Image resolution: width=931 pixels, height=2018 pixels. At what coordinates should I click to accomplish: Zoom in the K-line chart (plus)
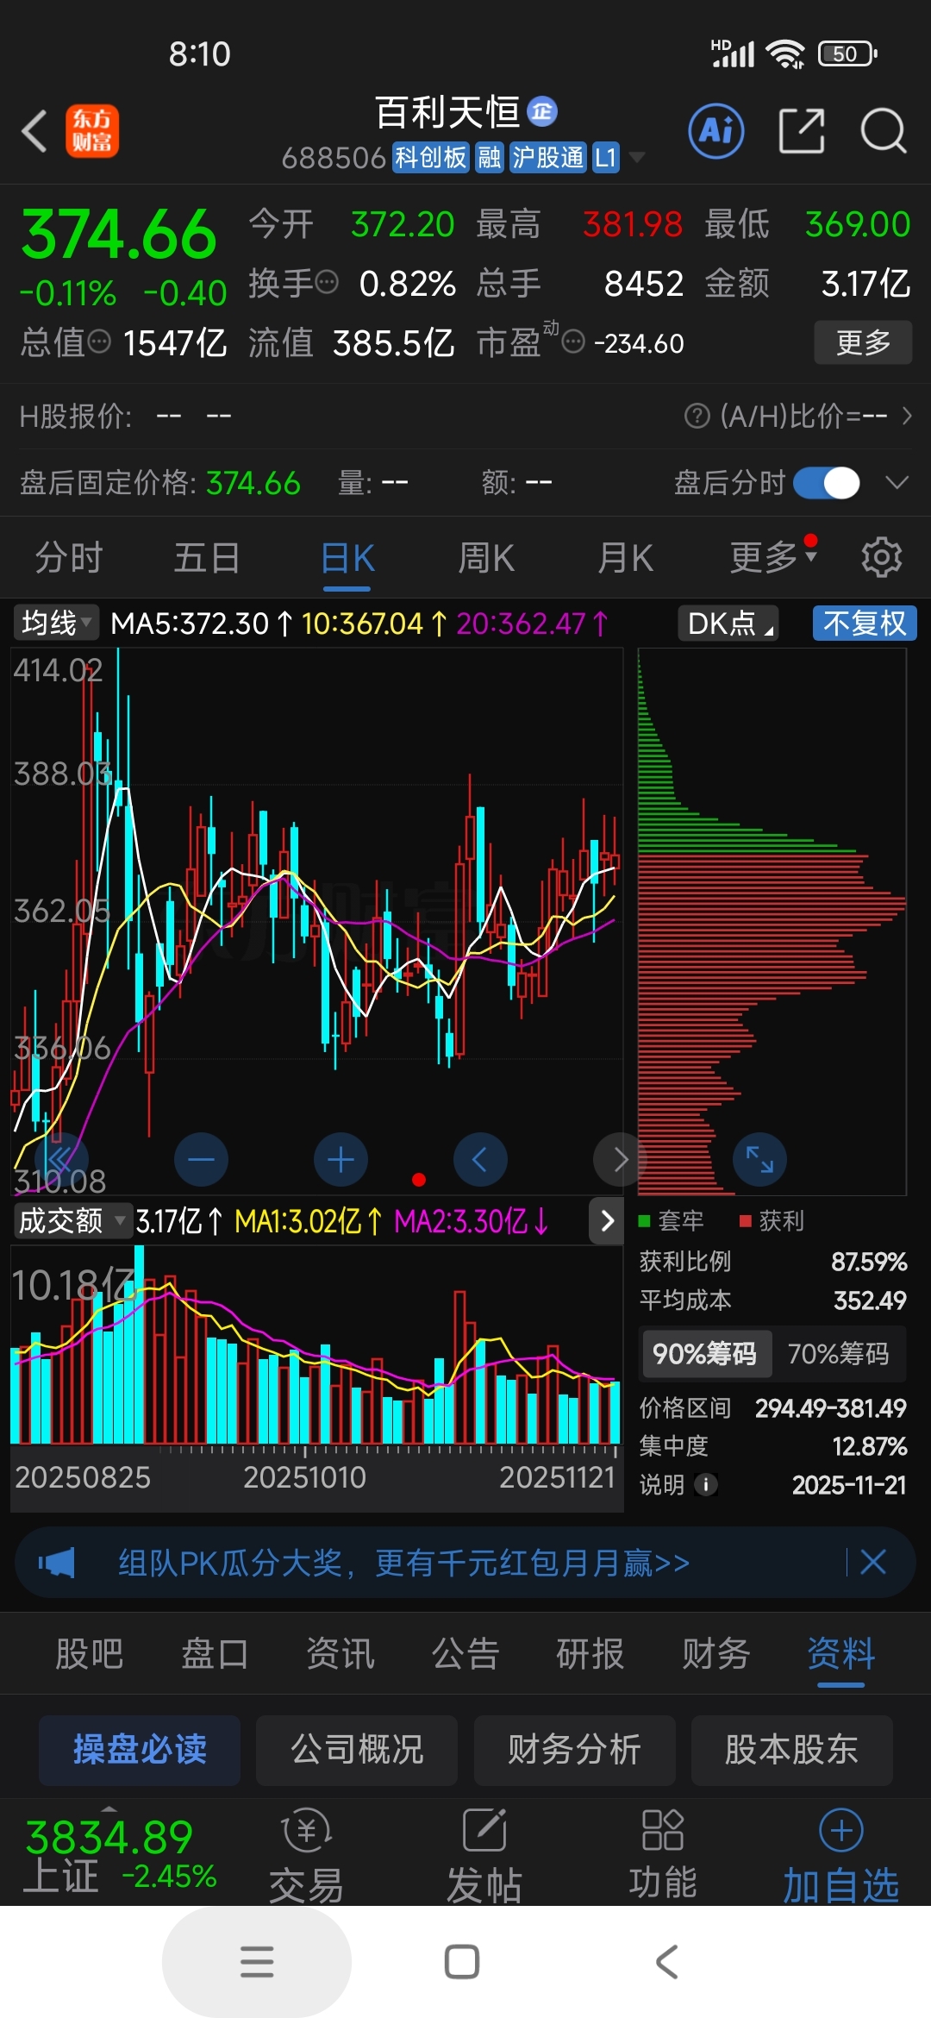[341, 1159]
